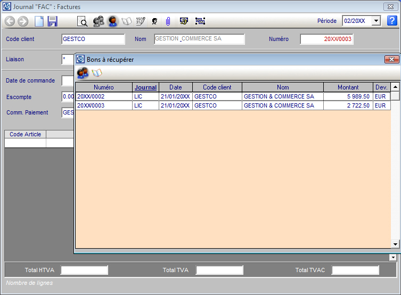Click the Montant column header
Screen dimensions: 401x295
pyautogui.click(x=348, y=87)
